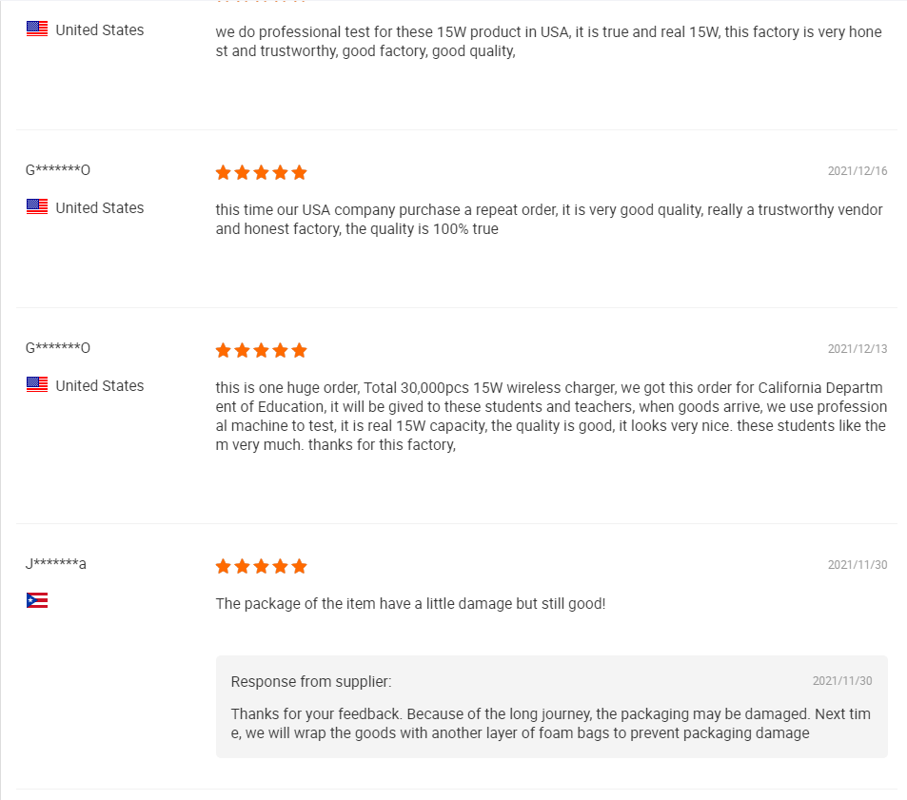
Task: Select reviewer name G*******O on the 2021/12/16 review
Action: 58,170
